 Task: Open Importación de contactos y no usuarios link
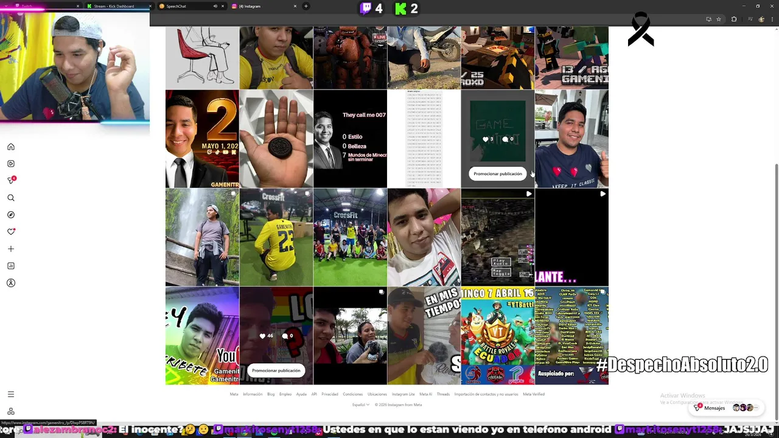tap(486, 394)
